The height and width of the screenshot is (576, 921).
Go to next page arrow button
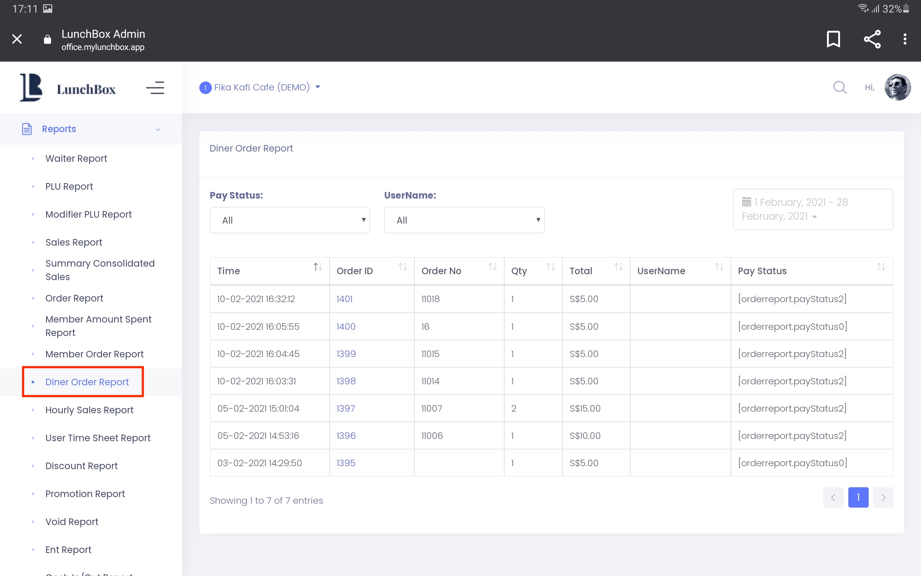pyautogui.click(x=883, y=497)
